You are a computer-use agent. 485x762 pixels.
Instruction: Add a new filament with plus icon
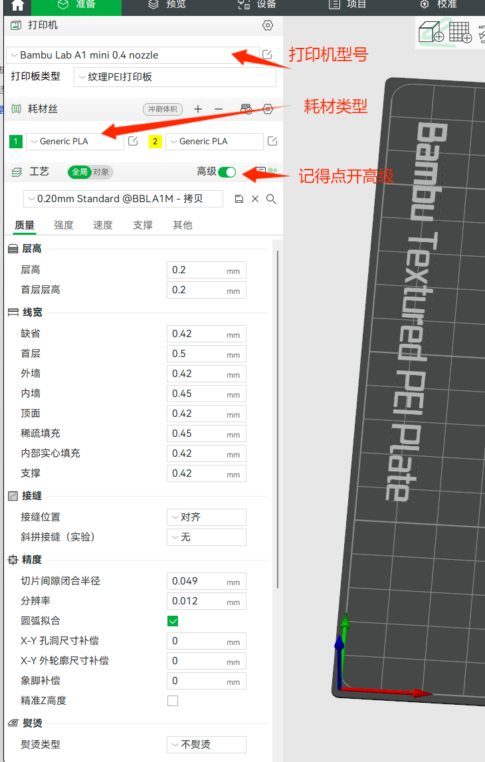pyautogui.click(x=197, y=109)
